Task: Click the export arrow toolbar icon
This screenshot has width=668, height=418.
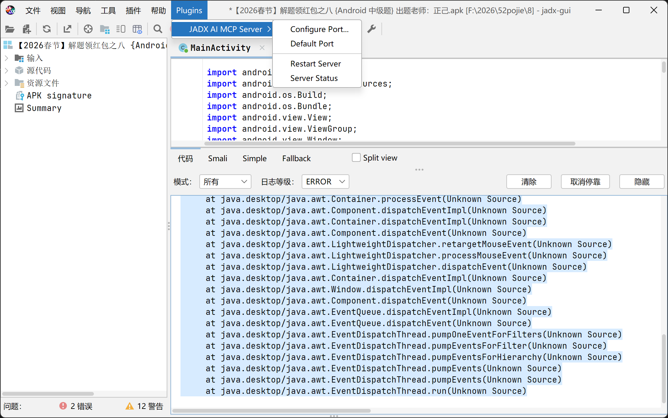Action: pyautogui.click(x=67, y=29)
